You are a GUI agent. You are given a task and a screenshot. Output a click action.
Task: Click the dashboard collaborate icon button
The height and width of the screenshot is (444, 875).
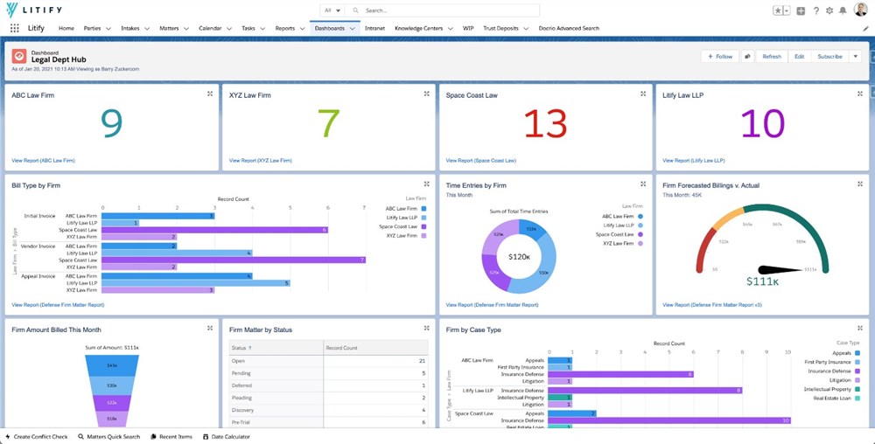[746, 56]
